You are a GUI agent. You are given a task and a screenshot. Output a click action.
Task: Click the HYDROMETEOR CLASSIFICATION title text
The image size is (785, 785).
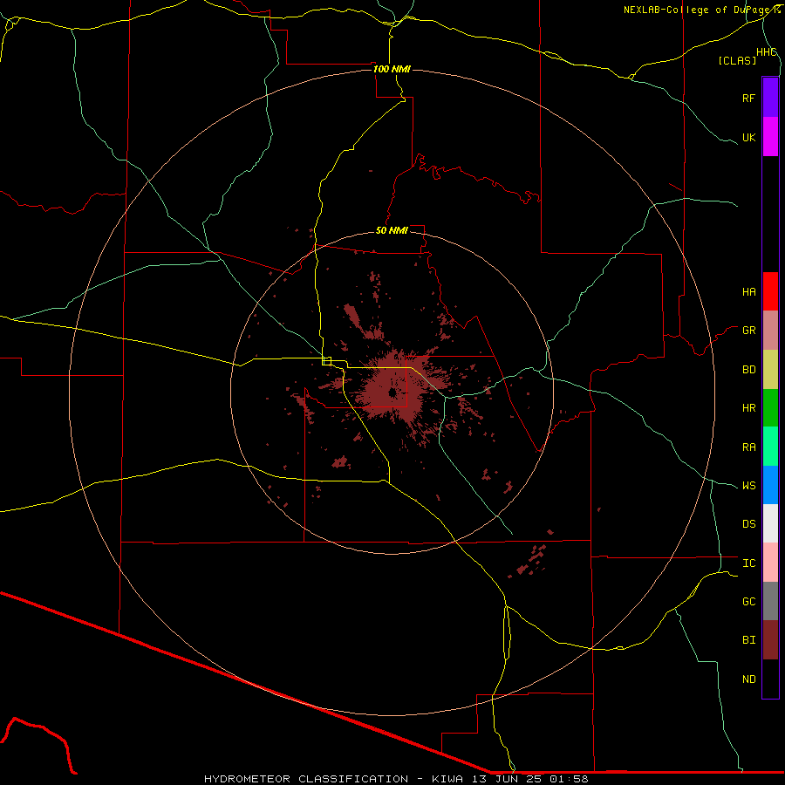pos(306,779)
